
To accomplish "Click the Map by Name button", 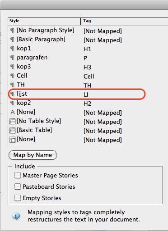I will (x=33, y=155).
